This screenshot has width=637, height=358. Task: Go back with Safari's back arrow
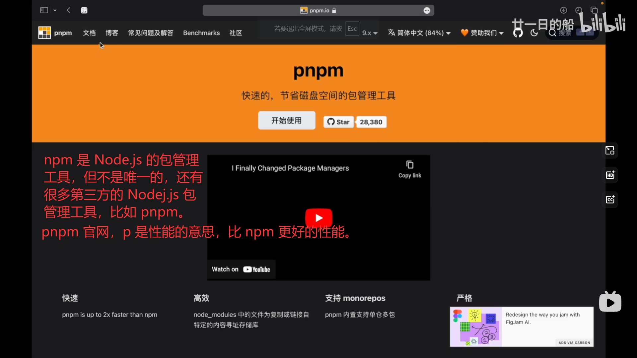click(69, 10)
